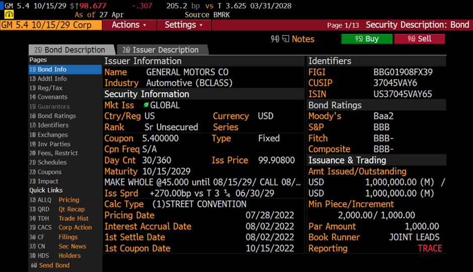Screen dimensions: 473x272
Task: Click the 205.2 bp spread in header
Action: point(183,6)
